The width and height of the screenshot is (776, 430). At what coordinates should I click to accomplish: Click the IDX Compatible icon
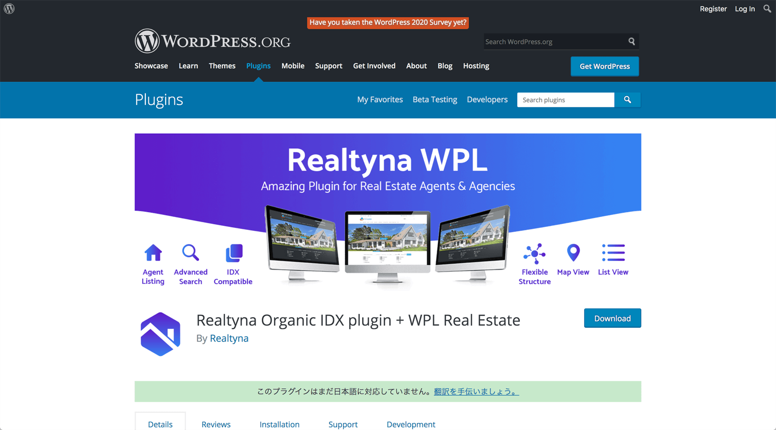234,253
